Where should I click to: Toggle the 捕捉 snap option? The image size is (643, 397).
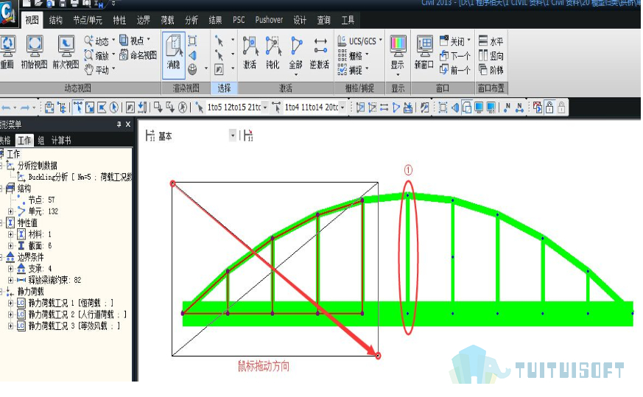point(351,70)
